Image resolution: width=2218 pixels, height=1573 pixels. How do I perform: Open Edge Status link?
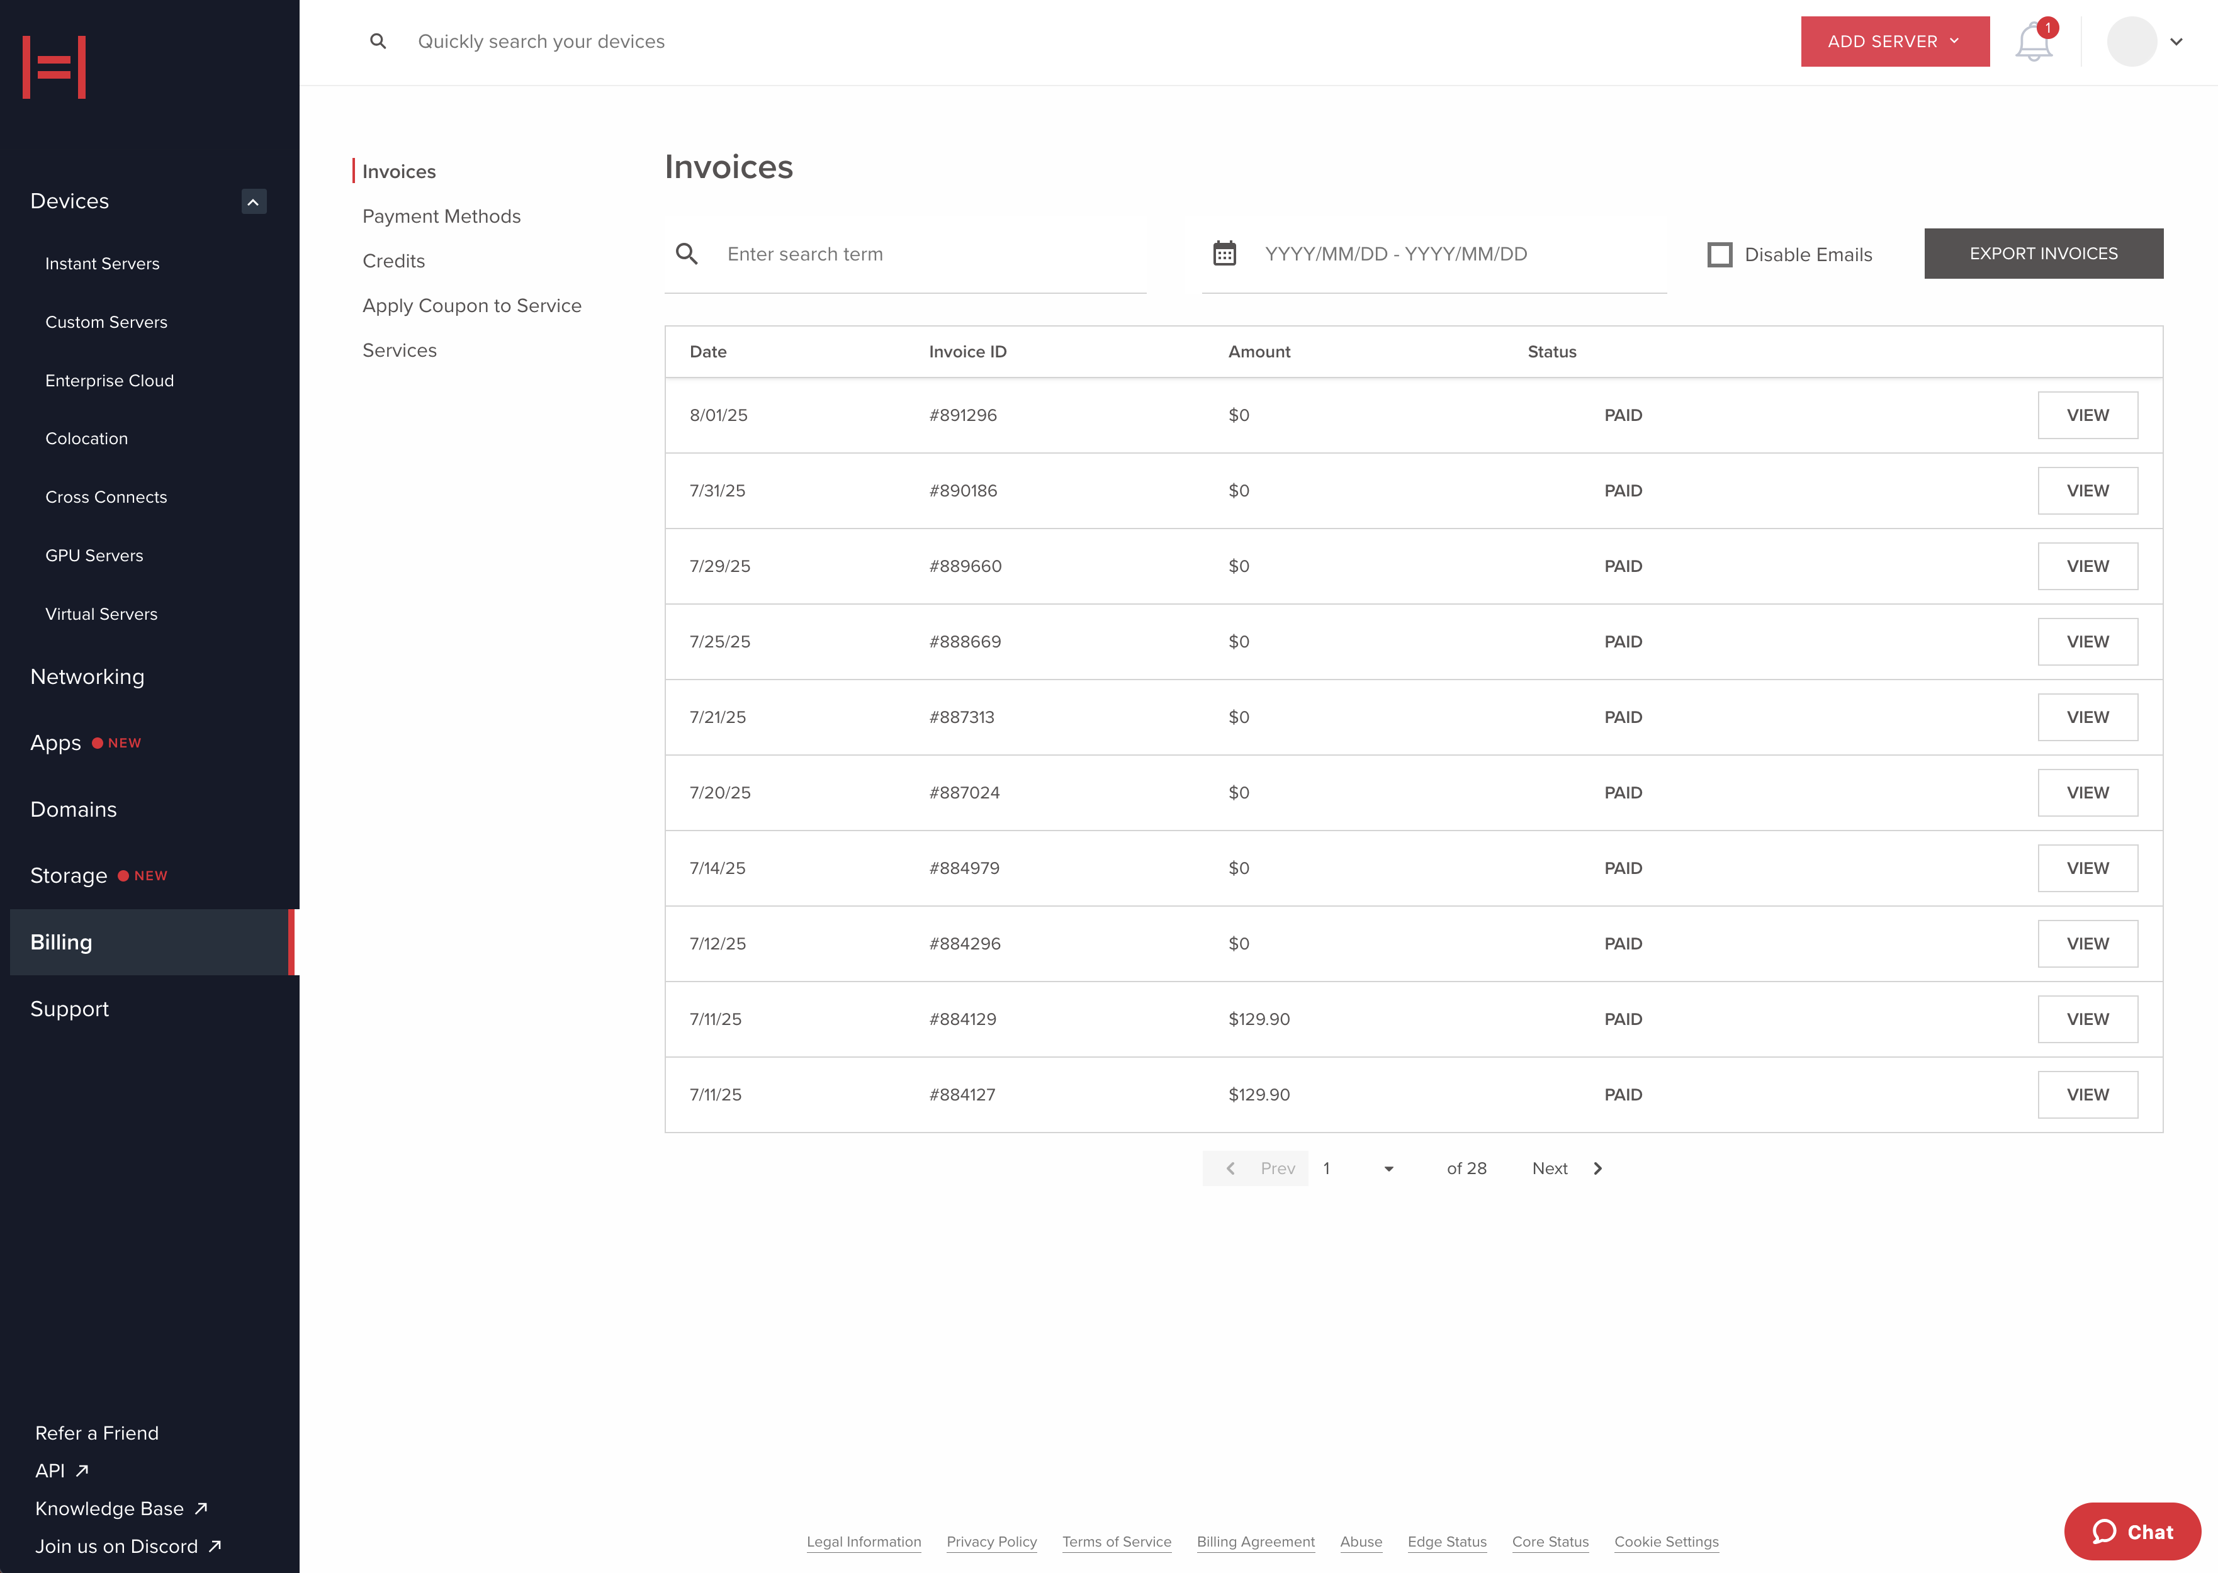pyautogui.click(x=1447, y=1542)
